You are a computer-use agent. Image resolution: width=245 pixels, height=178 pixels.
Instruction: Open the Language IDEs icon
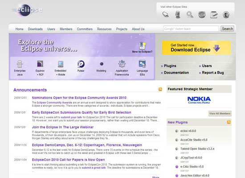coord(143,64)
